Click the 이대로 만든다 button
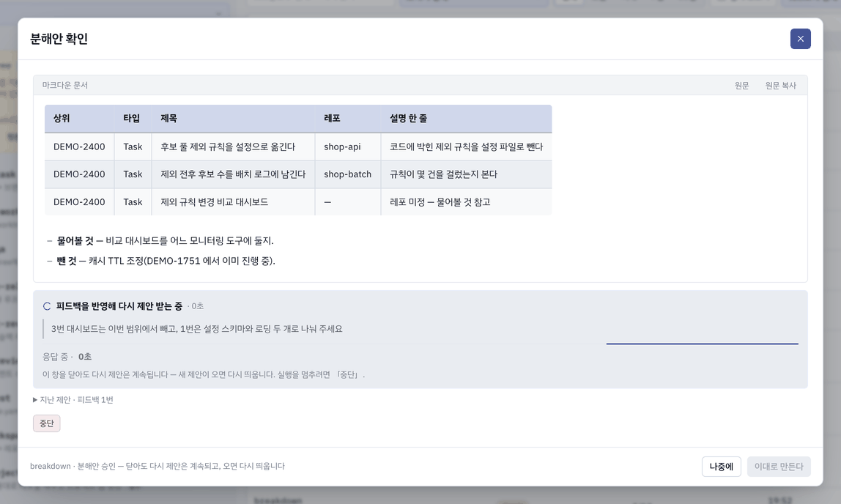 779,467
